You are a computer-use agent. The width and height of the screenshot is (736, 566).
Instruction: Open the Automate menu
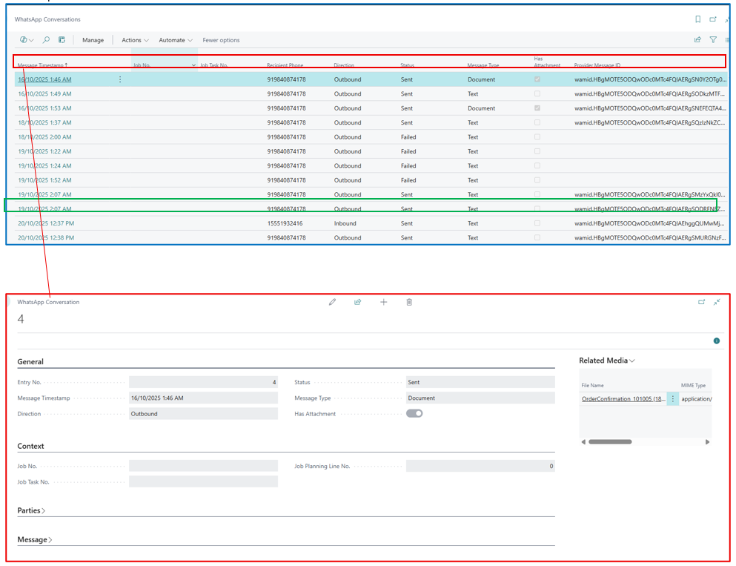click(x=176, y=40)
